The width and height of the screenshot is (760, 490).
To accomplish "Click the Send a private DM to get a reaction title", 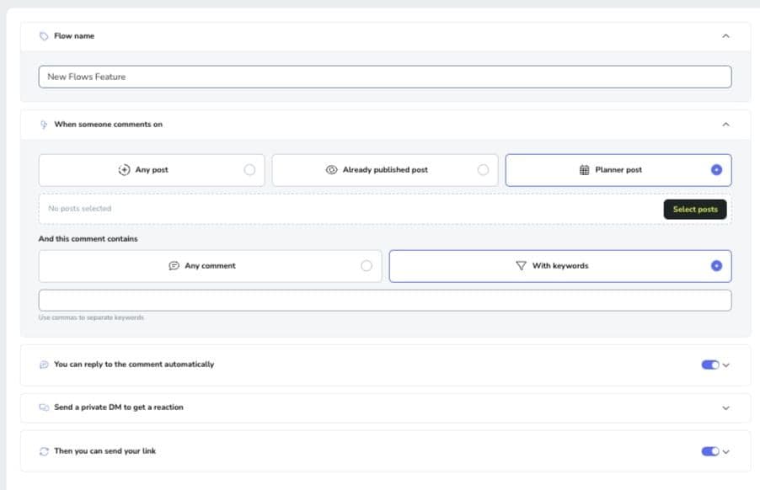I will click(x=119, y=407).
